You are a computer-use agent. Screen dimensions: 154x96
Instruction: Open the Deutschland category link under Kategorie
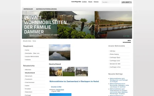[x=60, y=90]
